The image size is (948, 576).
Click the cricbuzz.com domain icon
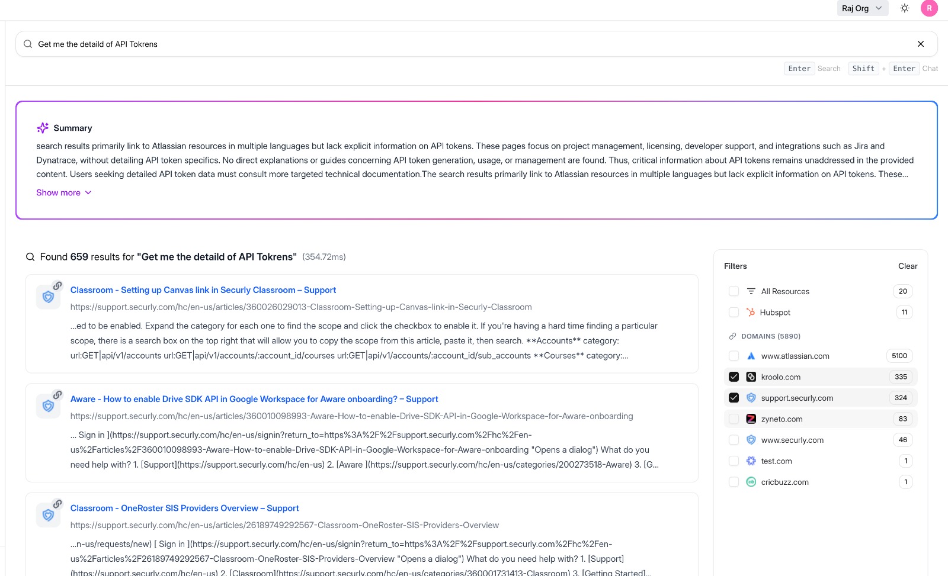[751, 482]
